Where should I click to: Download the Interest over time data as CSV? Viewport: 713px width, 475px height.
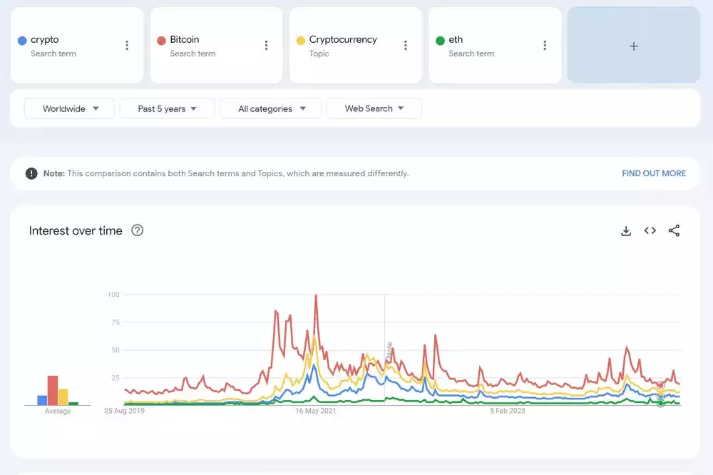tap(625, 230)
